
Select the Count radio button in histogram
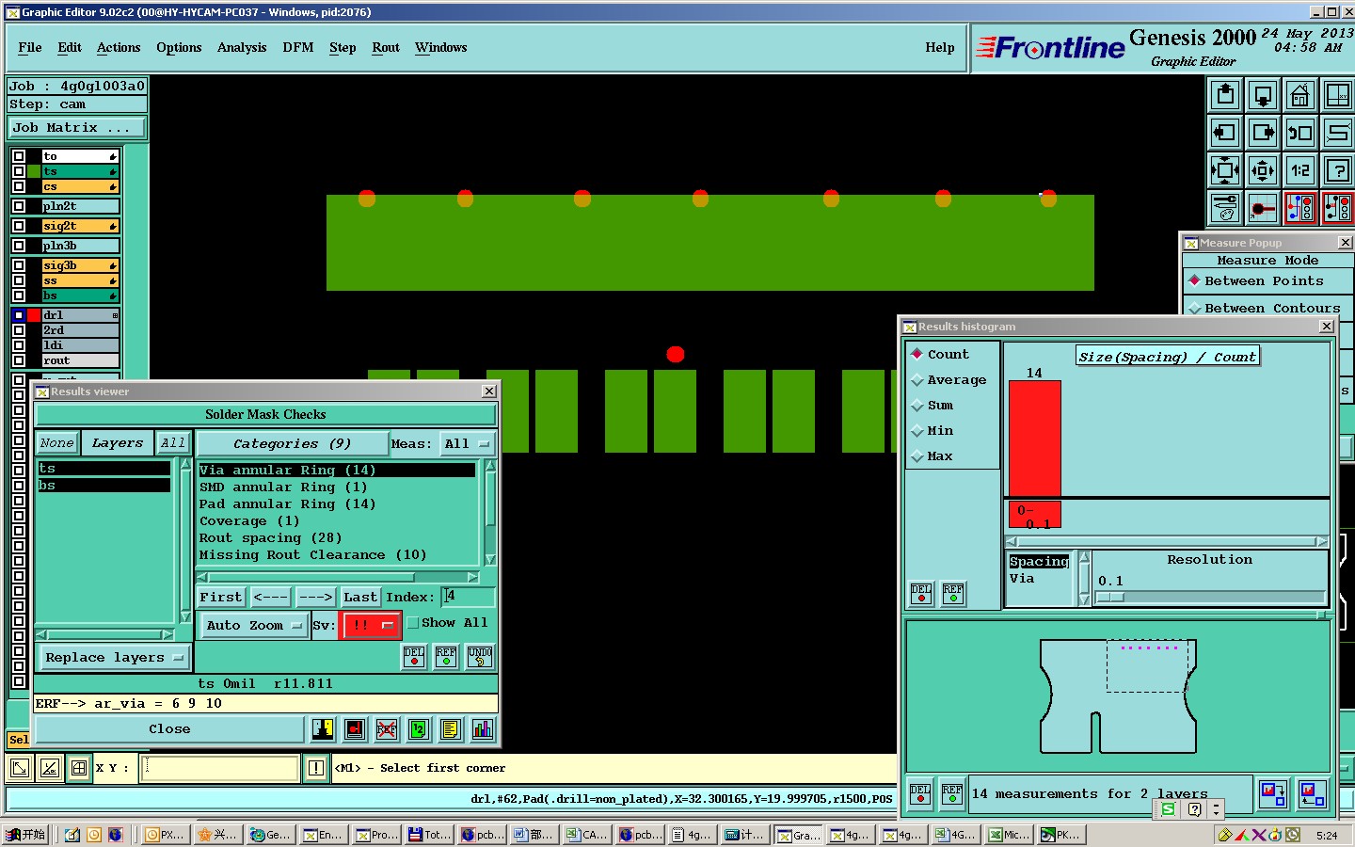pyautogui.click(x=917, y=354)
